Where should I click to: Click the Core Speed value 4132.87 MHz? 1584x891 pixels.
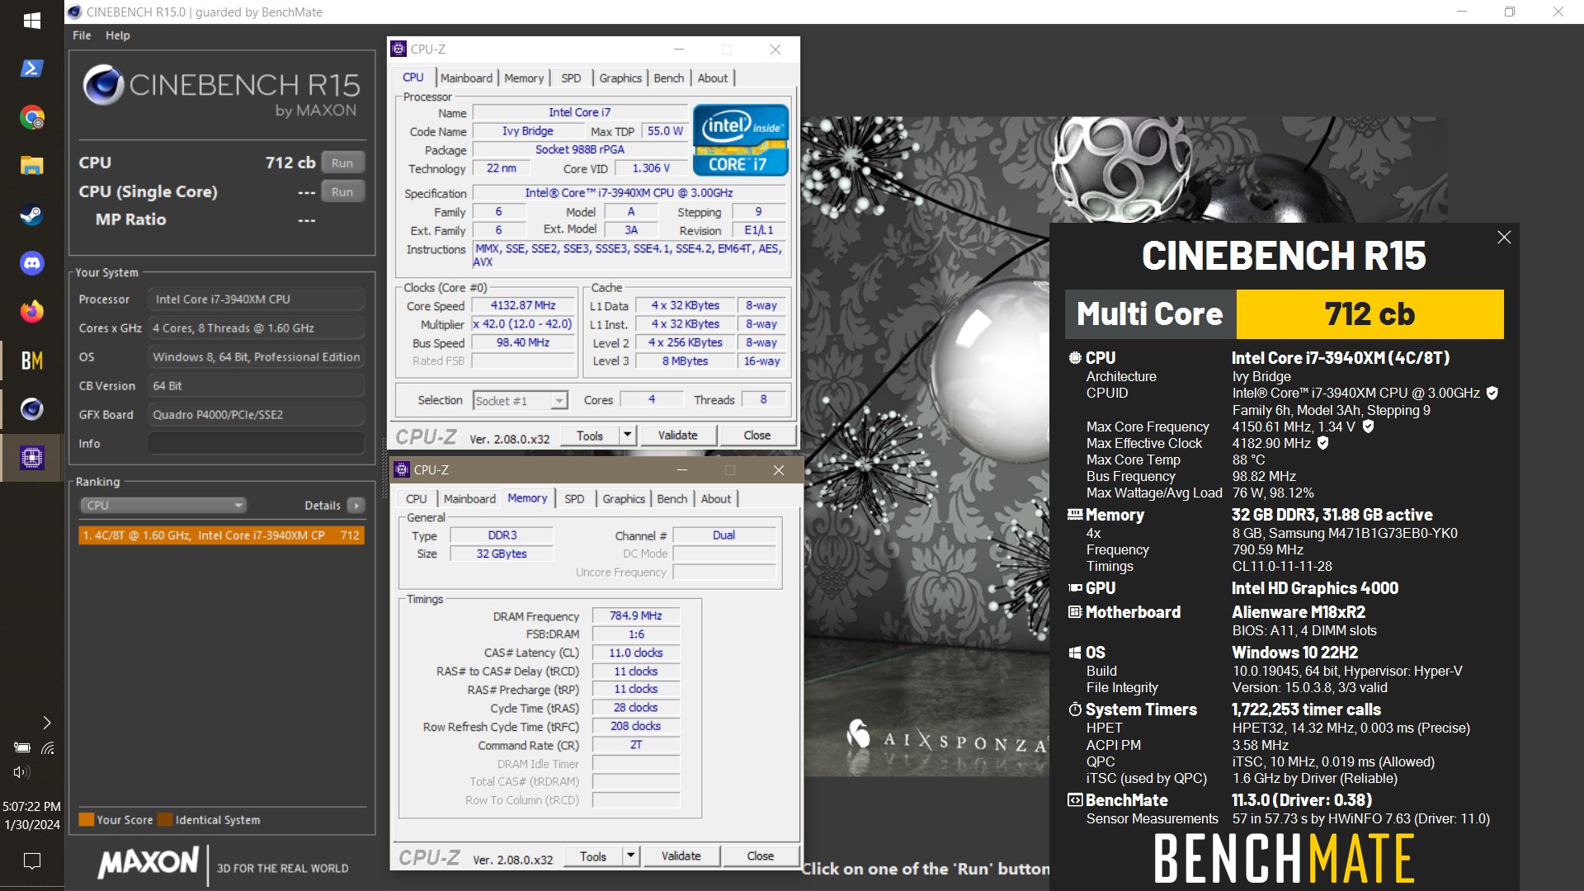point(523,305)
